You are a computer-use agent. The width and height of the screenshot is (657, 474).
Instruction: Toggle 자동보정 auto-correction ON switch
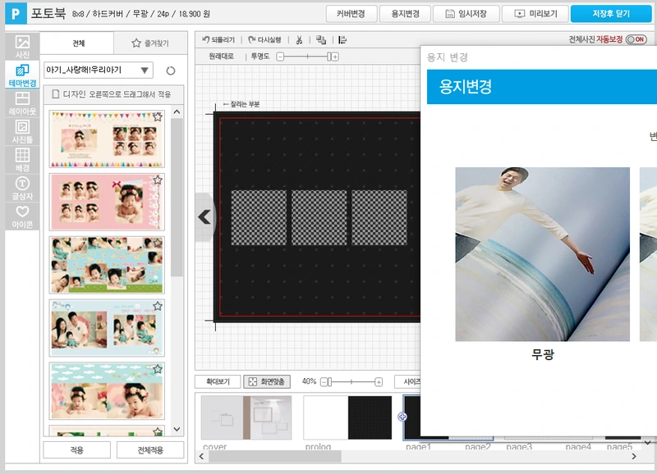(636, 39)
